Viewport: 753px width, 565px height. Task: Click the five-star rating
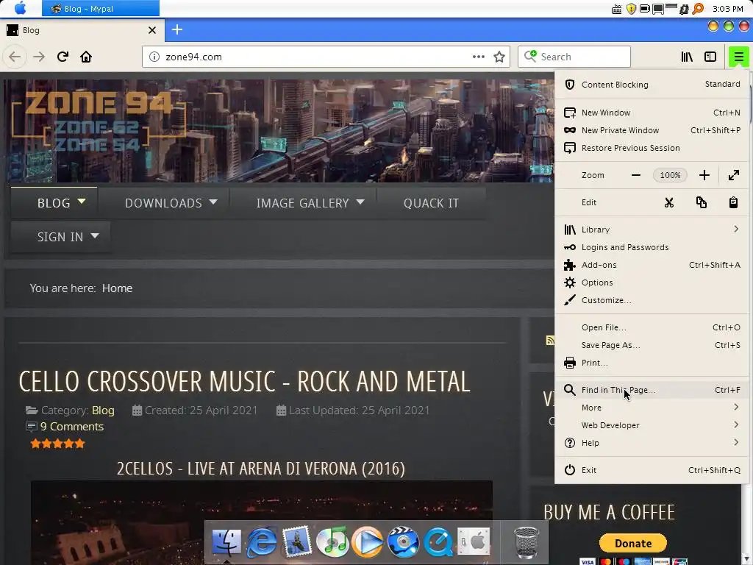[x=57, y=444]
